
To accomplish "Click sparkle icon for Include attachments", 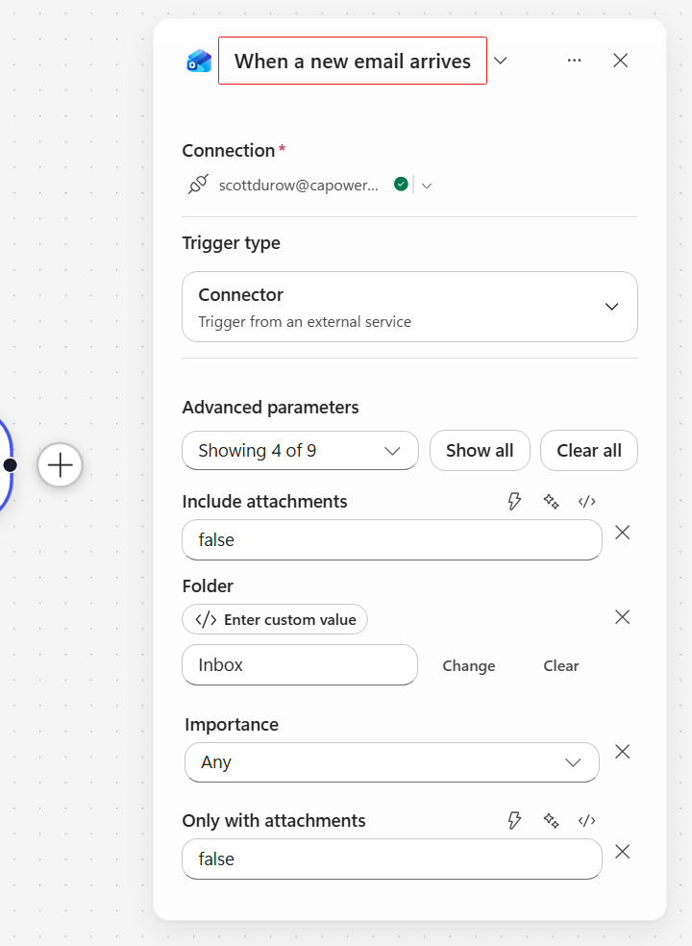I will click(551, 501).
